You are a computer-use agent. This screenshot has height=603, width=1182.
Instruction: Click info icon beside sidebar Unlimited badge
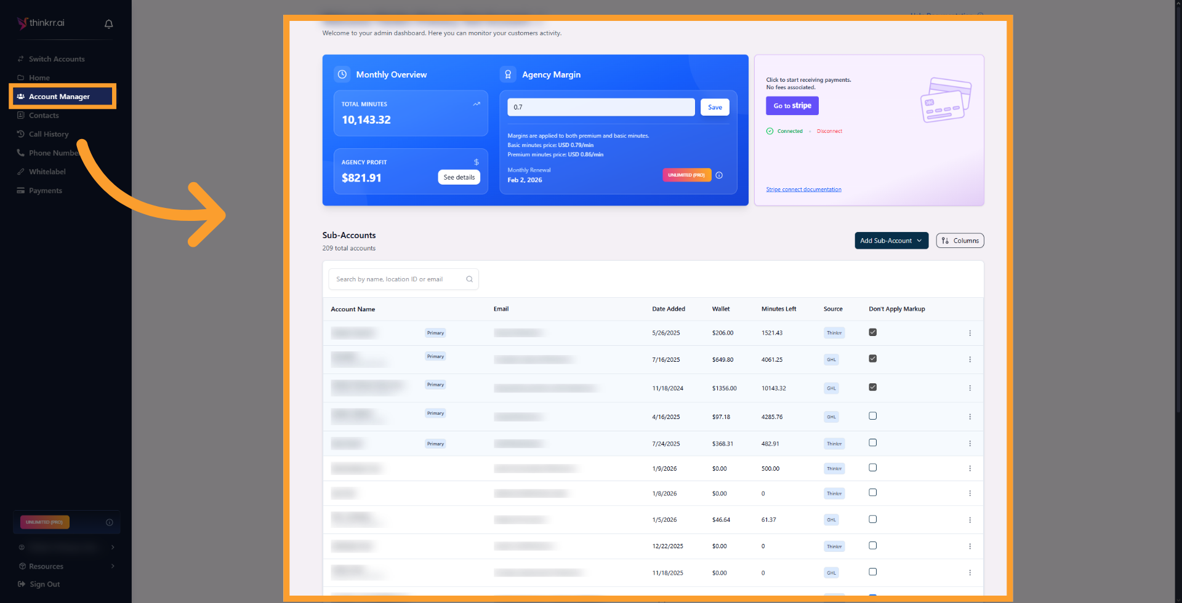[x=110, y=522]
